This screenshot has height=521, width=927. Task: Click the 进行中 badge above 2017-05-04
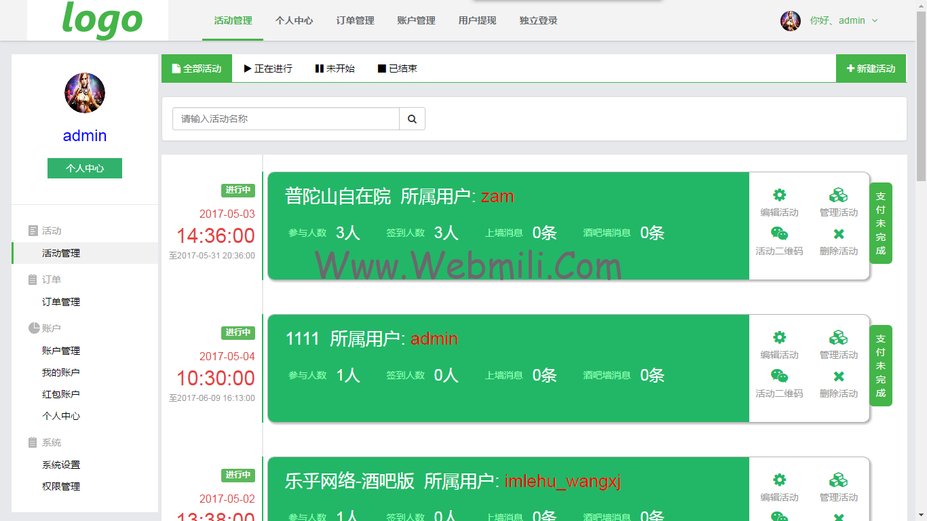pyautogui.click(x=238, y=332)
